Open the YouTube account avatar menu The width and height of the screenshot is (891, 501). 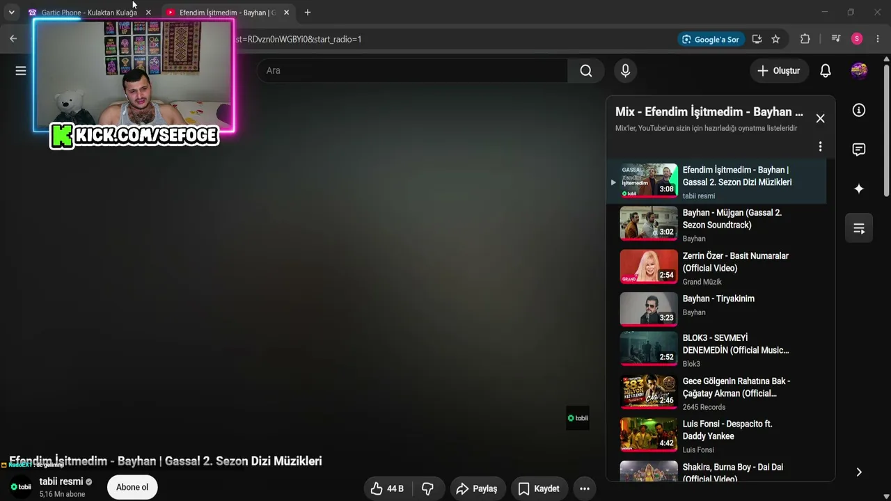tap(859, 70)
